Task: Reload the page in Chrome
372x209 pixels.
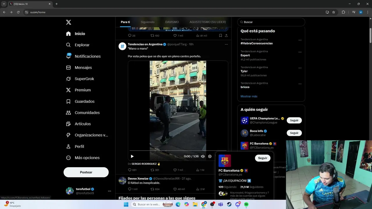Action: pyautogui.click(x=18, y=12)
